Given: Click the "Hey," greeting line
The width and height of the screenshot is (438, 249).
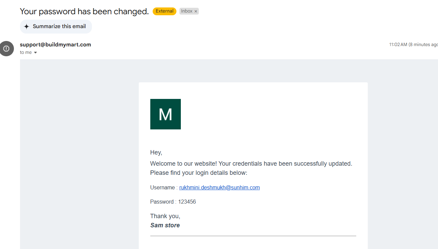Looking at the screenshot, I should pos(156,152).
